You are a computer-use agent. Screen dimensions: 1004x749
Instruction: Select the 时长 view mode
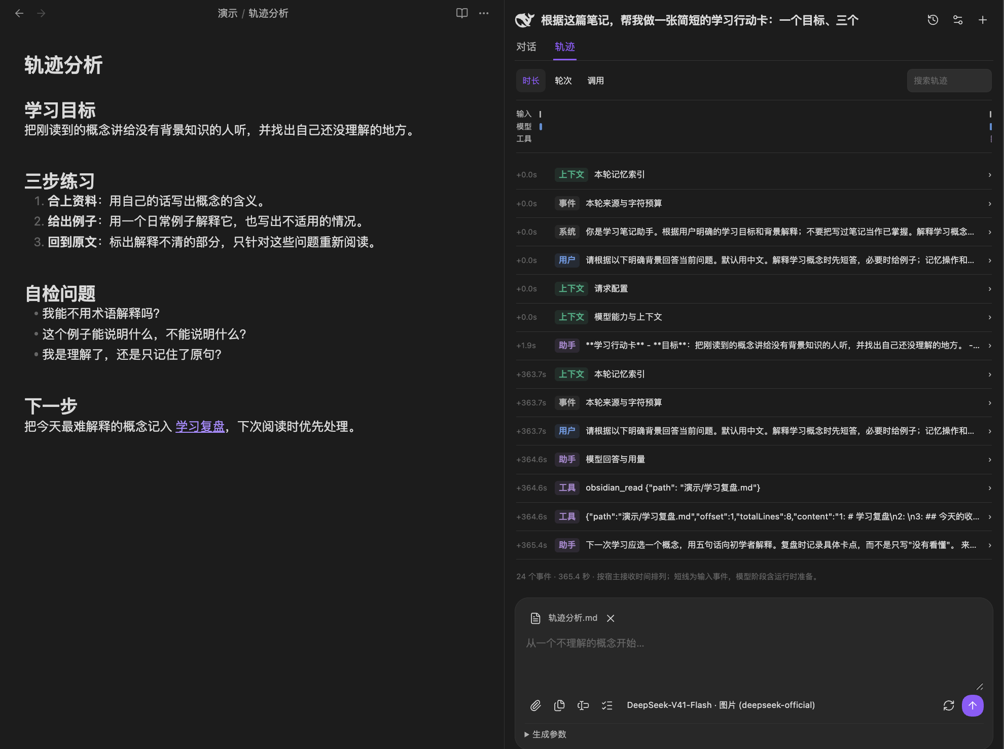tap(531, 81)
